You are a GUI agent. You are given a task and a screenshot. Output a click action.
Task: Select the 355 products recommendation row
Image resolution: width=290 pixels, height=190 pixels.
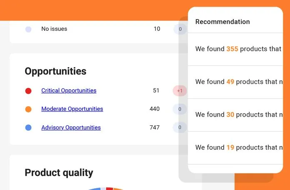tap(238, 49)
